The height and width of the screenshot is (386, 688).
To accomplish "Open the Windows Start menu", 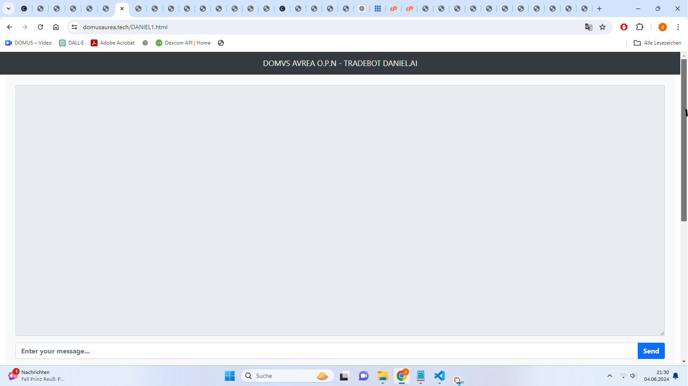I will point(230,376).
